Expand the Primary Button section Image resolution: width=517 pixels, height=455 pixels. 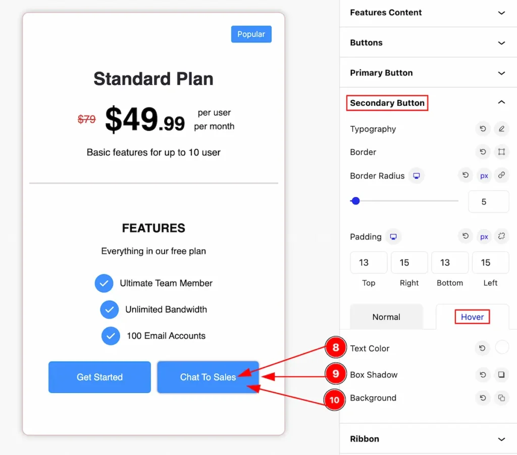[428, 73]
